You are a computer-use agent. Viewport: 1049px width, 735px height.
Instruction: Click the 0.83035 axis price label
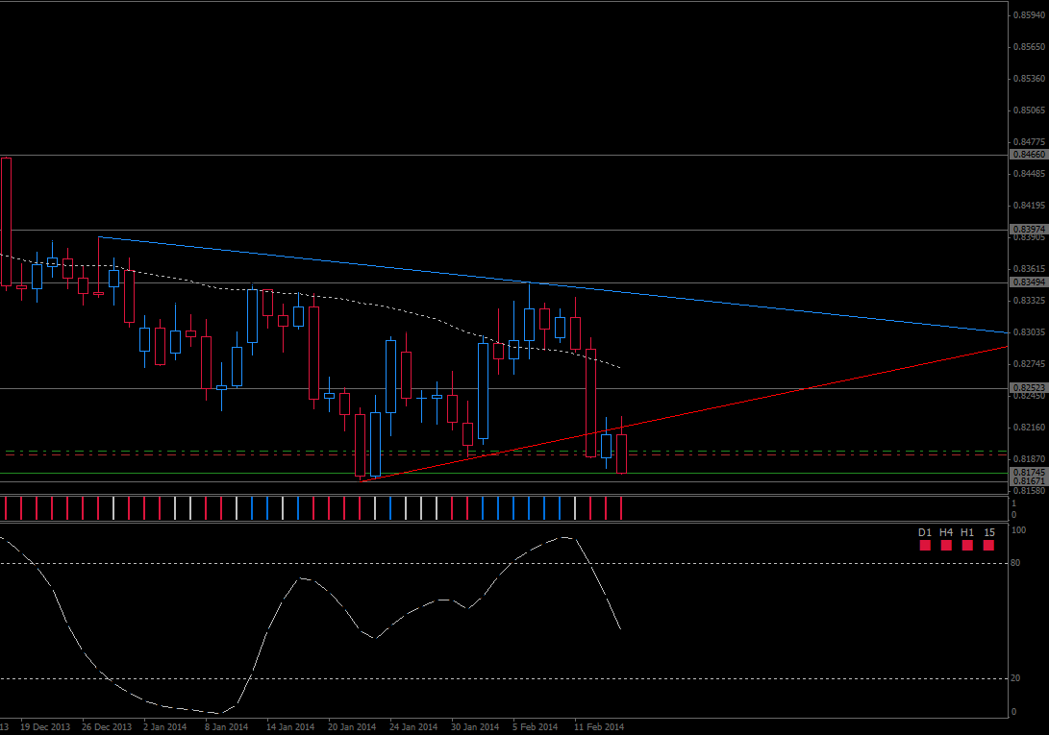(1029, 332)
